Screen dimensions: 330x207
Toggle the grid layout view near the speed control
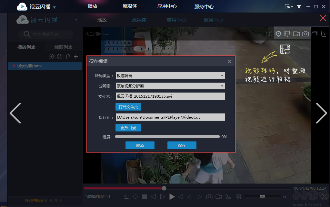(x=239, y=196)
